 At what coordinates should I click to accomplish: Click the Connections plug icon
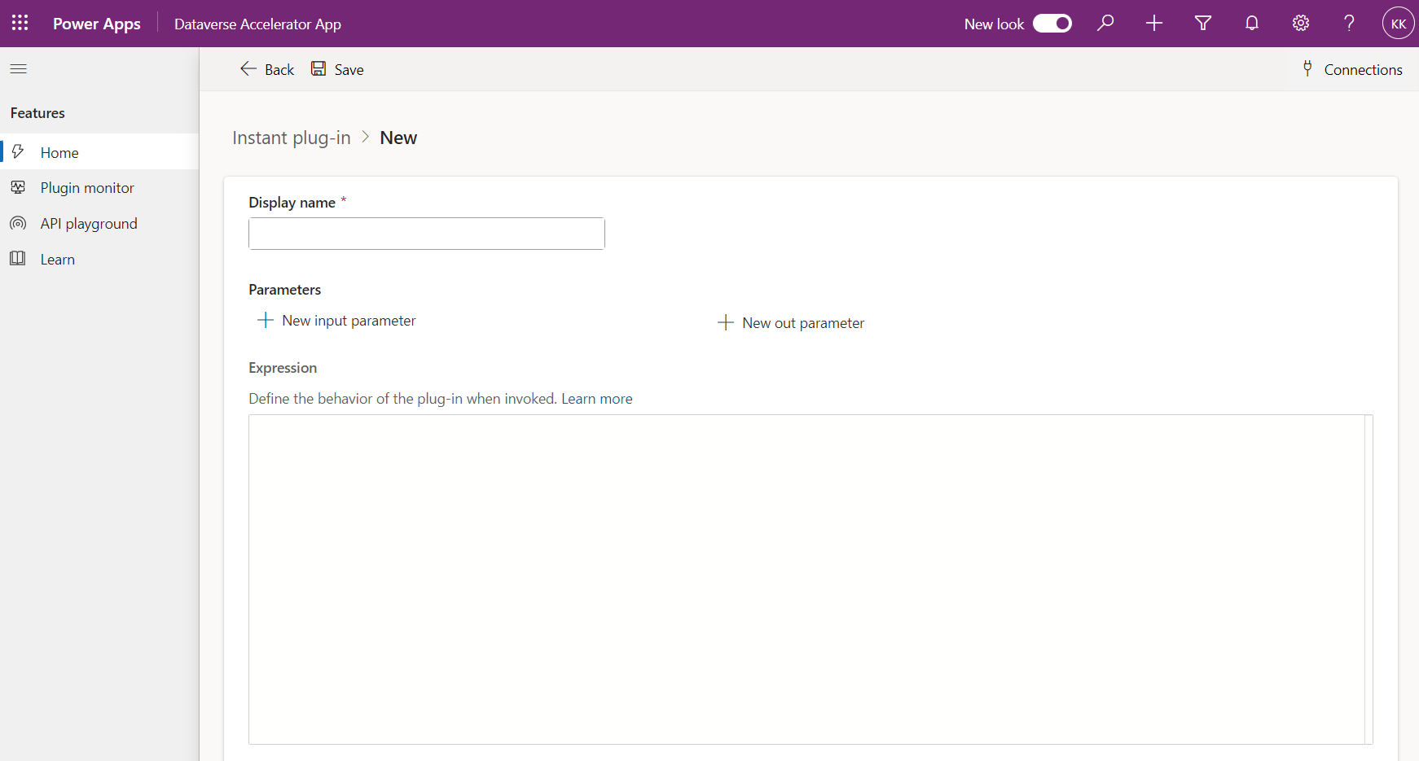(1307, 69)
